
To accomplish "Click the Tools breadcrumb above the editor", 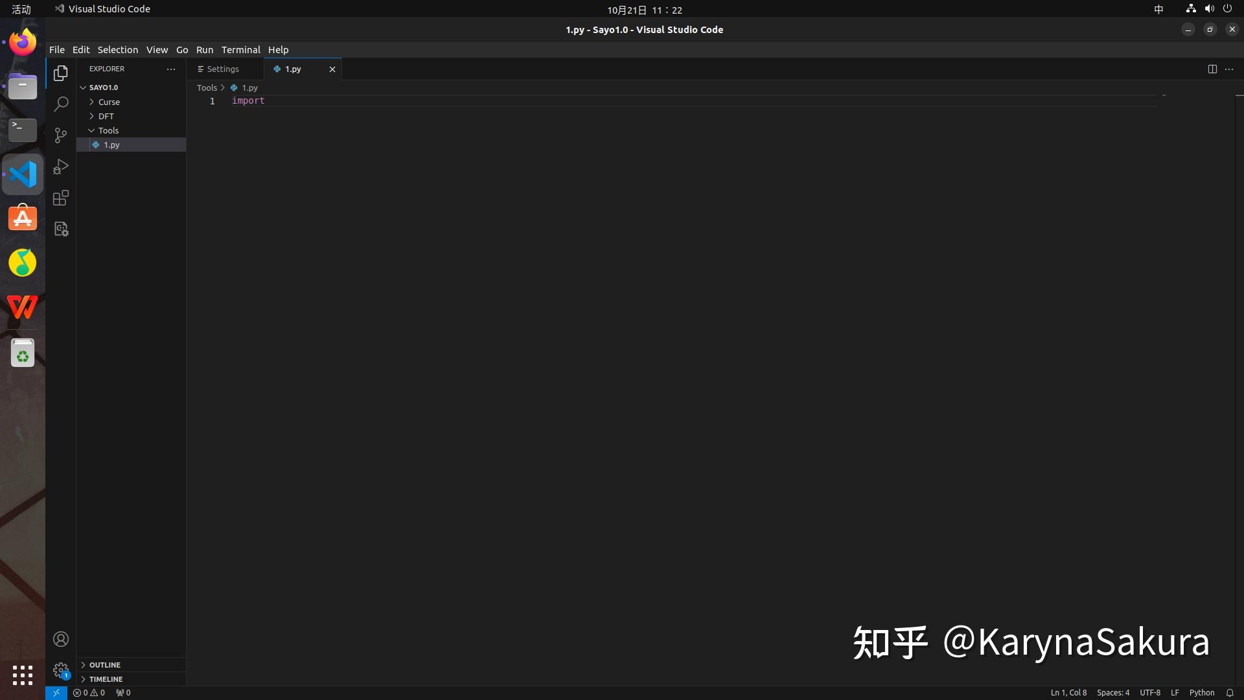I will coord(206,87).
